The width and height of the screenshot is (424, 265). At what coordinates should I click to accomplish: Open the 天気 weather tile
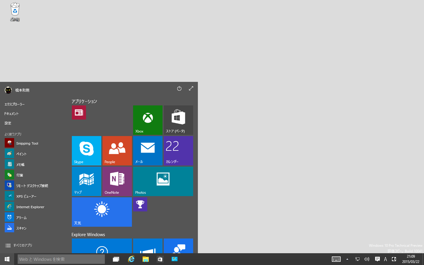pos(102,212)
